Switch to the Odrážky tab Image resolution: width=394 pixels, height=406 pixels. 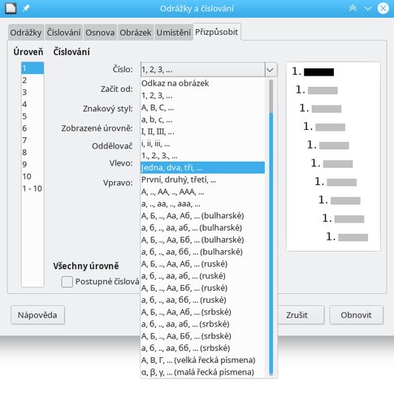pos(26,32)
